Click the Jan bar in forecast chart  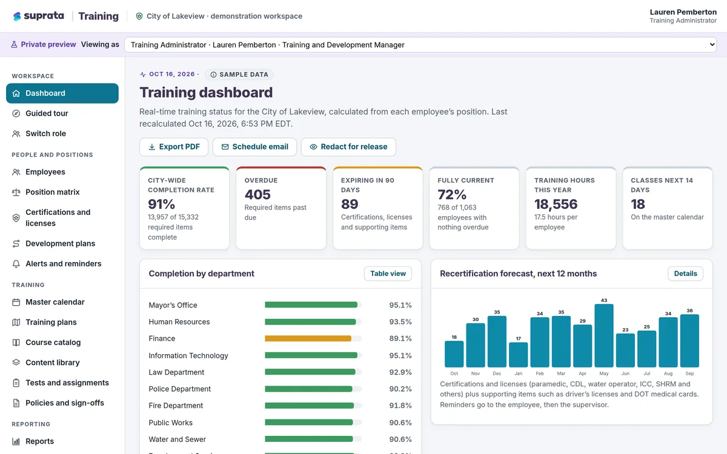click(x=518, y=355)
